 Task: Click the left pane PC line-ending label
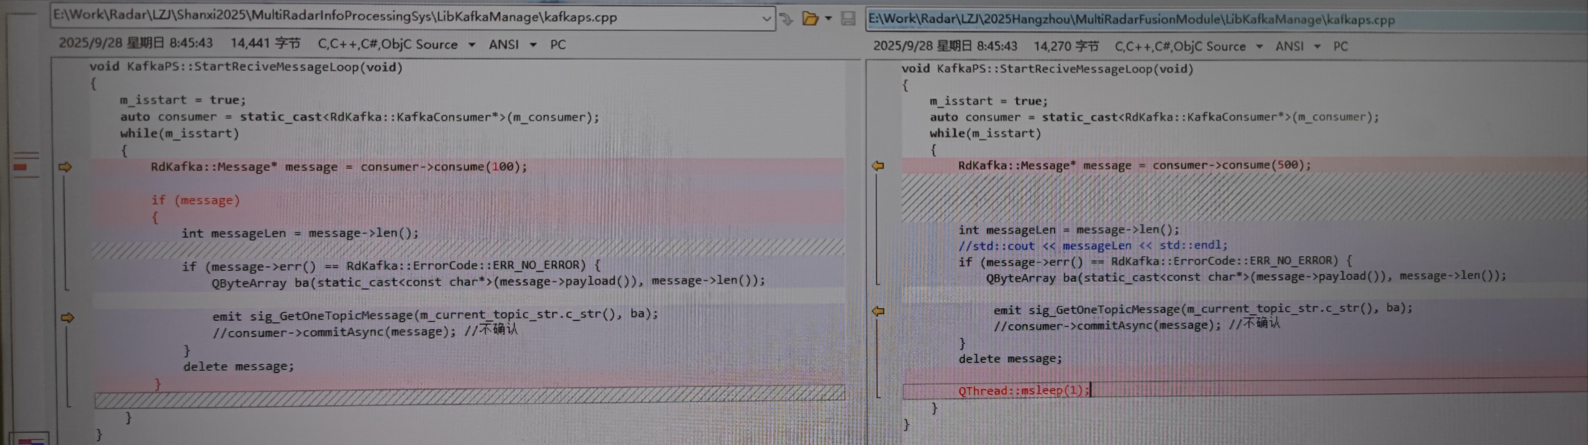[558, 45]
